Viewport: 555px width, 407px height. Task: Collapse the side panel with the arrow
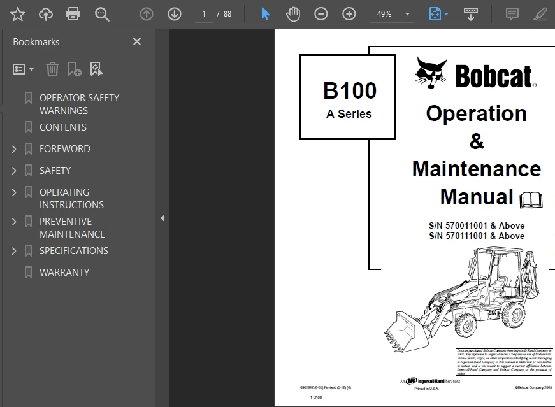[163, 217]
